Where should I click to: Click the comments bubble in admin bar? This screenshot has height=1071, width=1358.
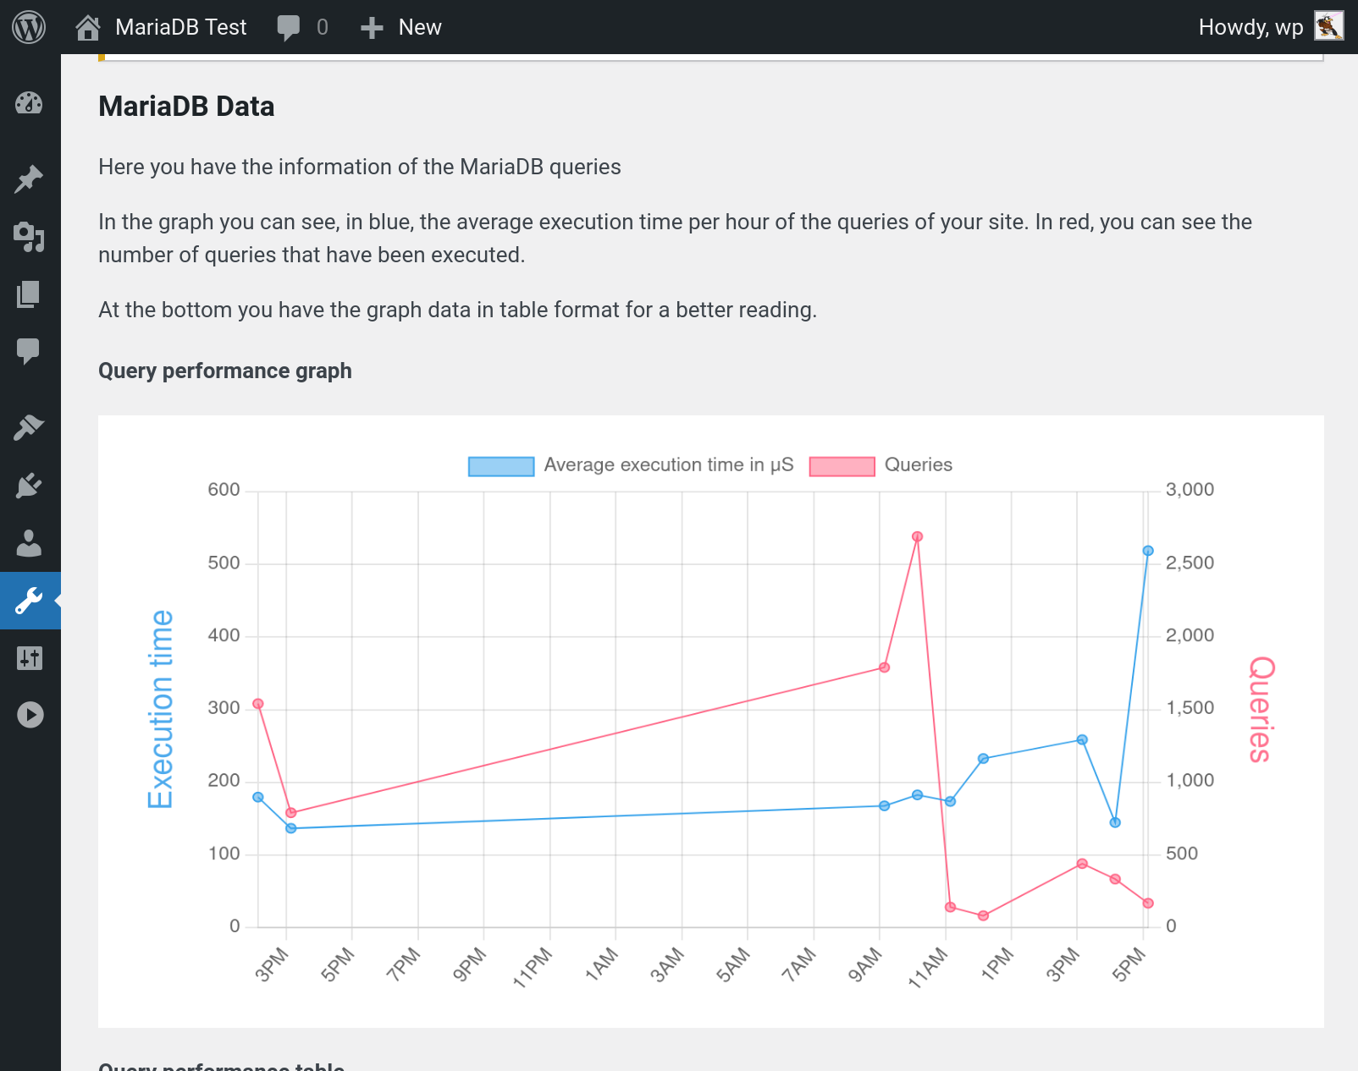tap(302, 27)
